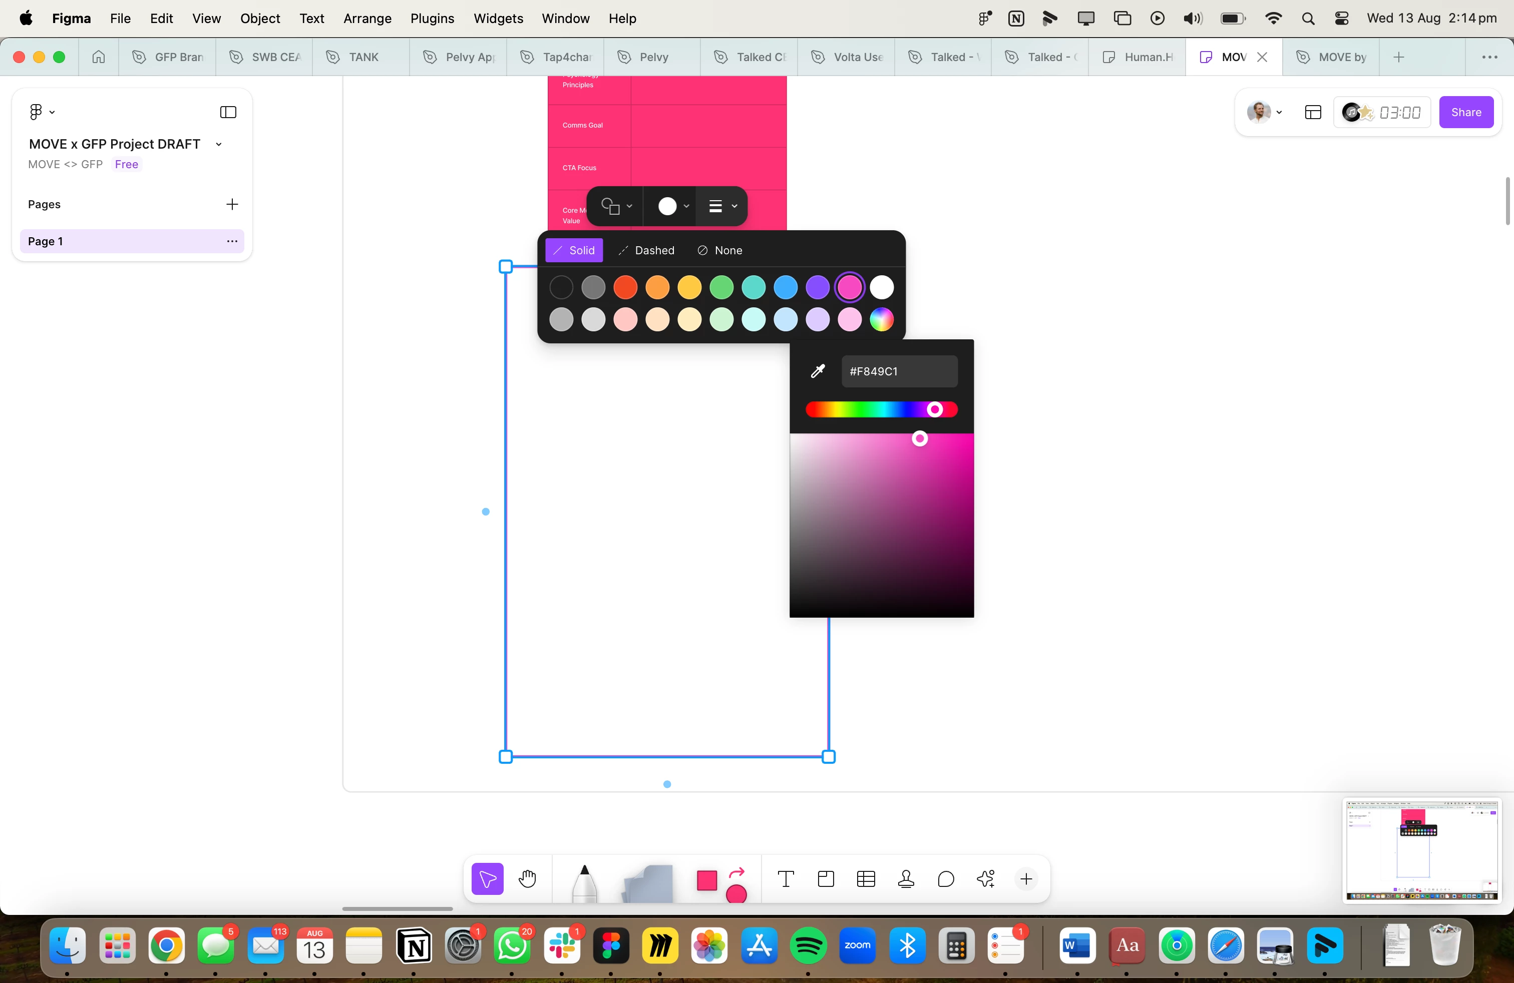Close the current MOV tab
This screenshot has width=1514, height=983.
pos(1262,57)
